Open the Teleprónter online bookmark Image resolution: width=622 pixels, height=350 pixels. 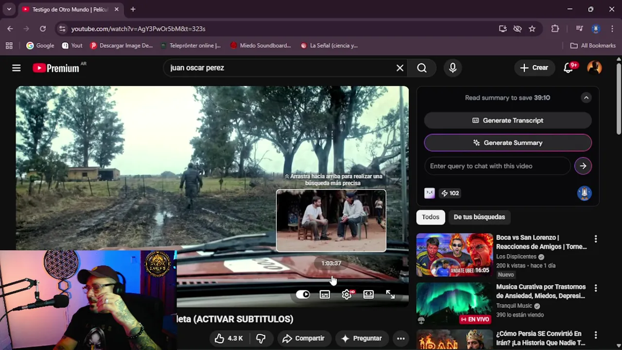click(x=190, y=46)
